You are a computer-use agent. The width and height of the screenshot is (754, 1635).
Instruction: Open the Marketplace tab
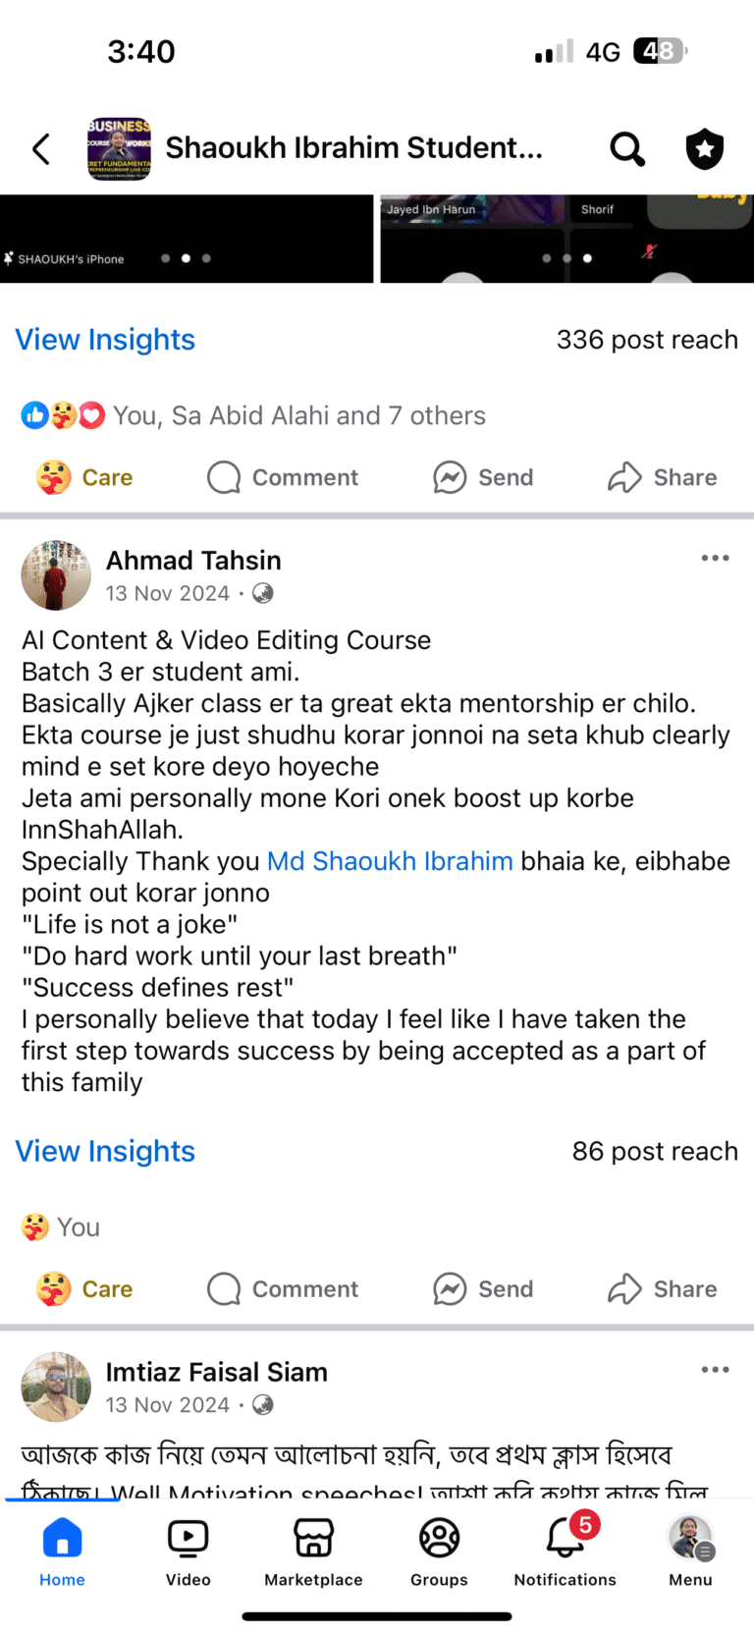click(313, 1551)
